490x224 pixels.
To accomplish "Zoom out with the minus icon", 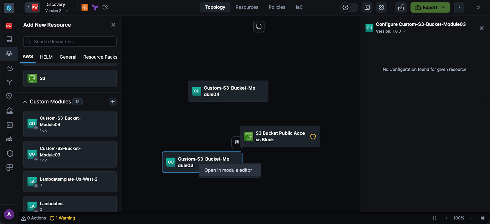I will 471,218.
